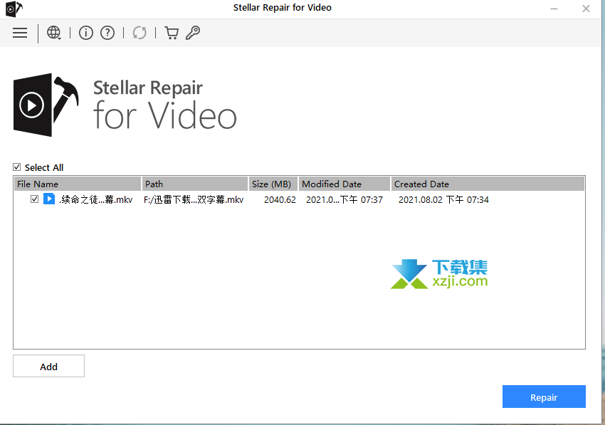Sort by Created Date column header
Viewport: 605px width, 425px height.
(x=488, y=184)
